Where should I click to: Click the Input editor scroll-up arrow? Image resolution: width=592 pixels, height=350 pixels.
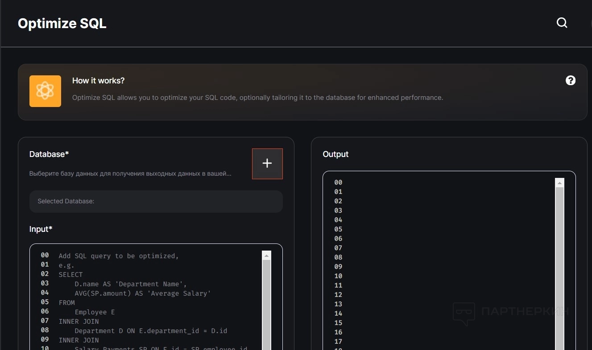(266, 256)
